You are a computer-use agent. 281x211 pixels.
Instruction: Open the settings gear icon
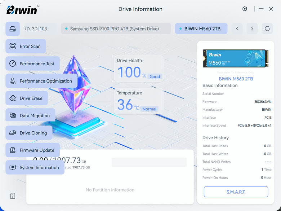pyautogui.click(x=245, y=9)
